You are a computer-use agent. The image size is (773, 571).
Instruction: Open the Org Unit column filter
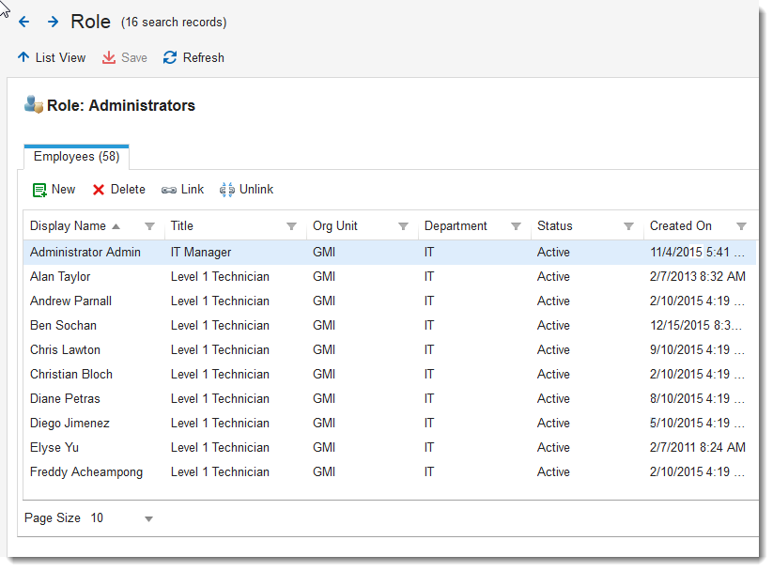click(x=403, y=226)
